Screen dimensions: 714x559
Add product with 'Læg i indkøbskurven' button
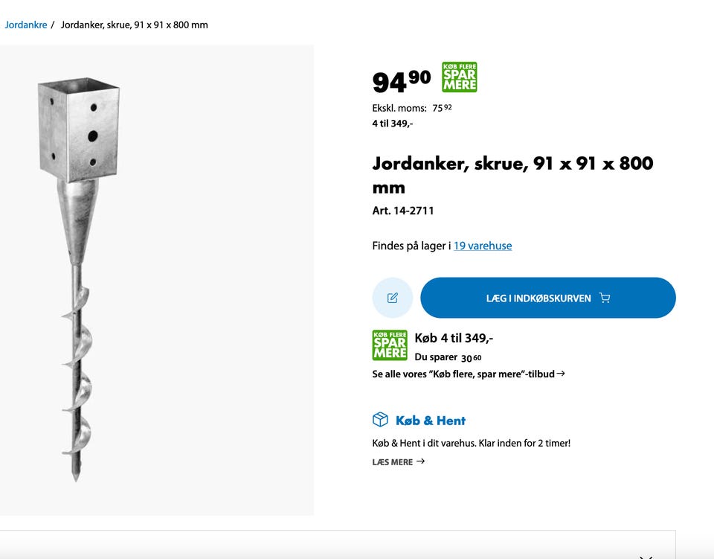click(548, 298)
